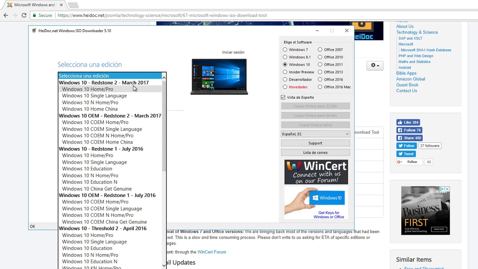The width and height of the screenshot is (478, 269).
Task: Select the Windows 10 radio button
Action: tap(285, 65)
